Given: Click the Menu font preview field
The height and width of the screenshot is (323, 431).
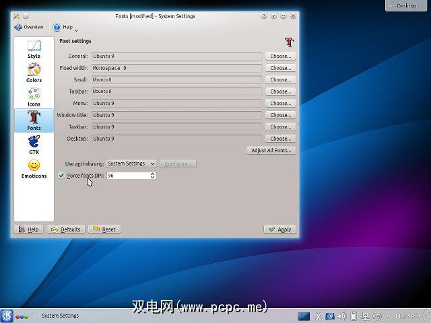Looking at the screenshot, I should pos(176,103).
